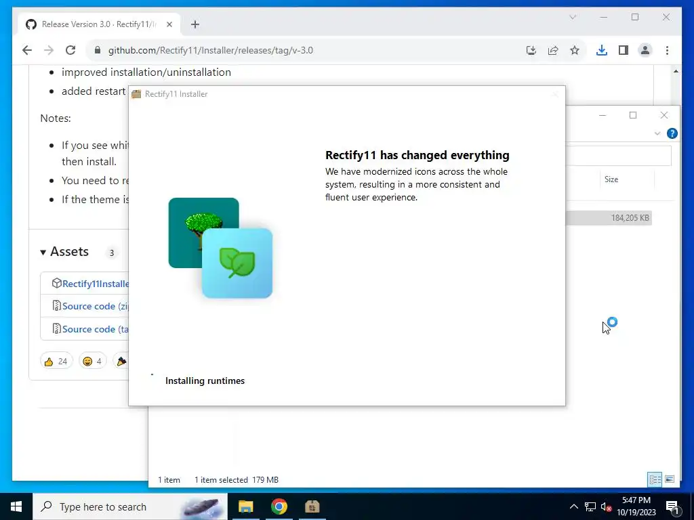The height and width of the screenshot is (520, 694).
Task: Open the install app icon in address bar
Action: (x=531, y=50)
